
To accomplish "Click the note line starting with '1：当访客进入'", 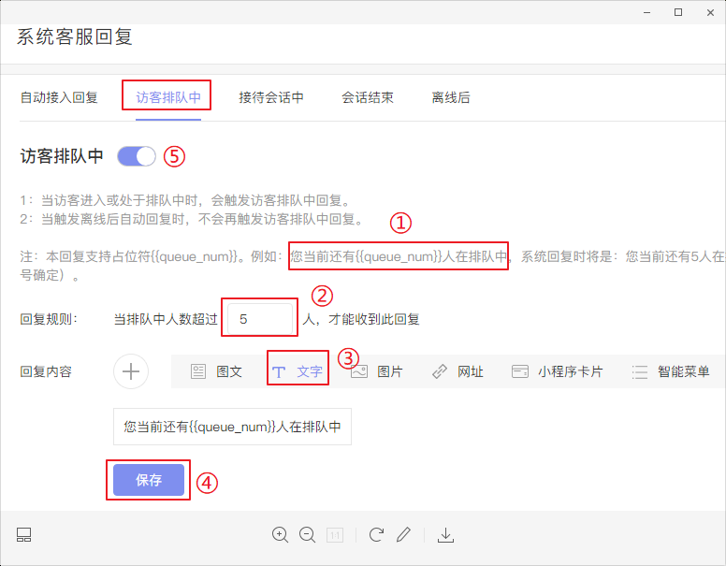I will coord(186,200).
